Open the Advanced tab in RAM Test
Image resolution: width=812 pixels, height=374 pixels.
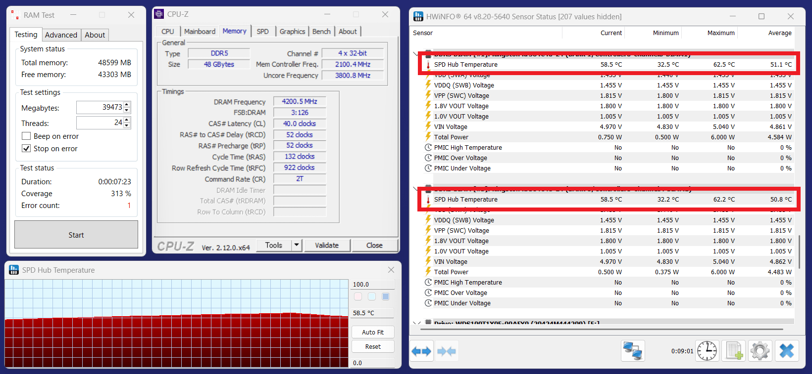pyautogui.click(x=61, y=35)
